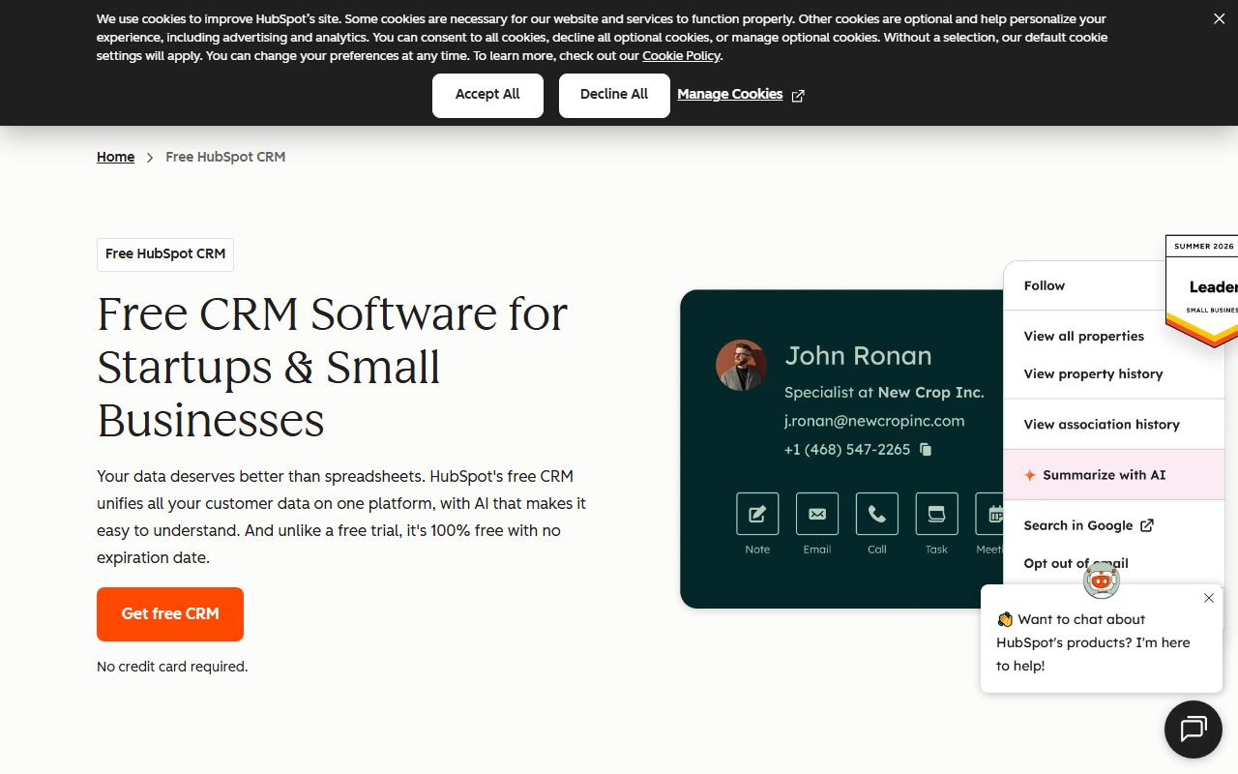Click the Call phone icon
The height and width of the screenshot is (774, 1238).
click(x=877, y=514)
